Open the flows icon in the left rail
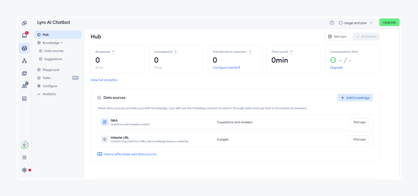418x196 pixels. [x=24, y=61]
